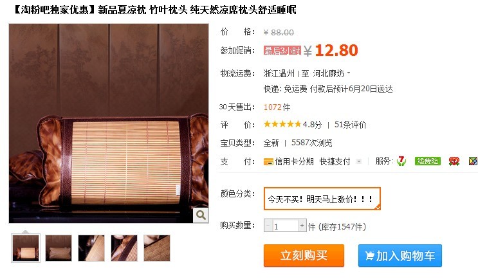
Task: Click the red heart service icon
Action: pos(454,161)
